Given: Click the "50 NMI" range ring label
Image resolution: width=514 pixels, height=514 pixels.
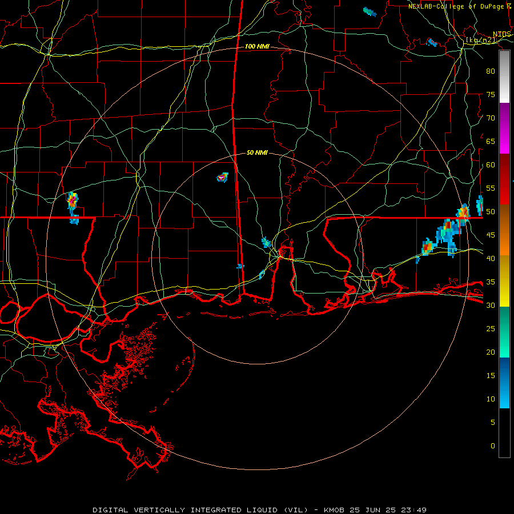Looking at the screenshot, I should [257, 152].
